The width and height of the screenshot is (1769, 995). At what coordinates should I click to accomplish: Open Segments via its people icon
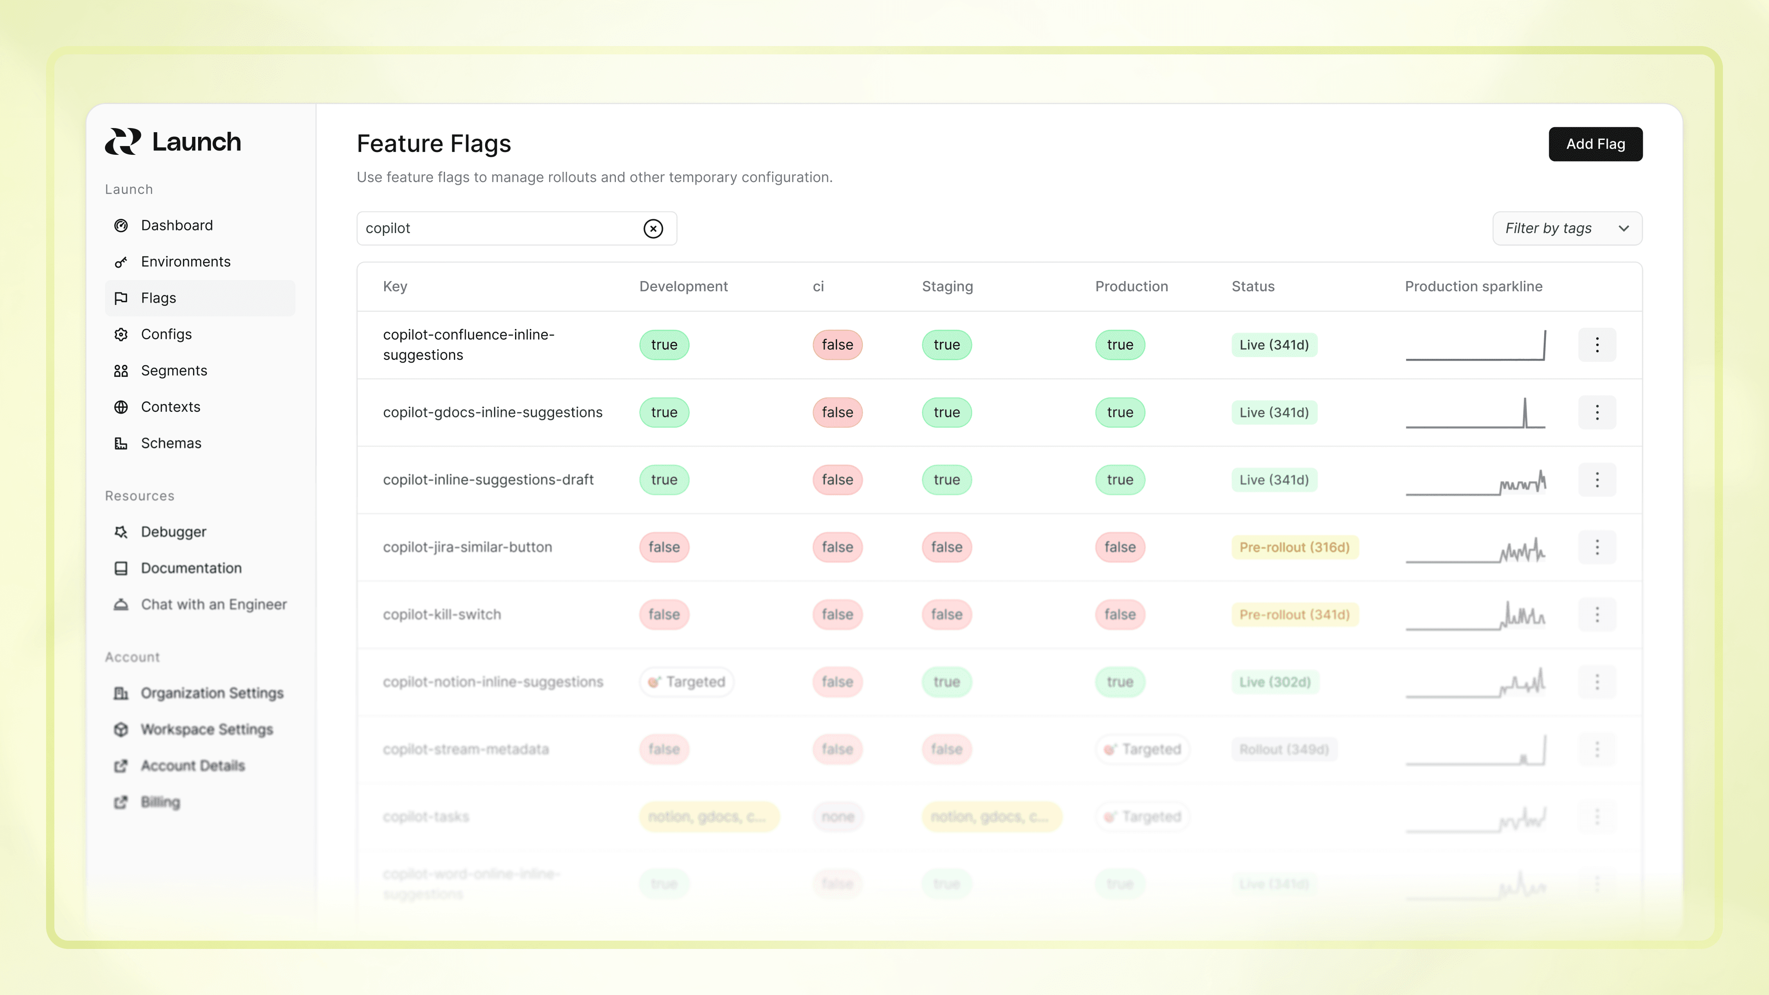121,371
